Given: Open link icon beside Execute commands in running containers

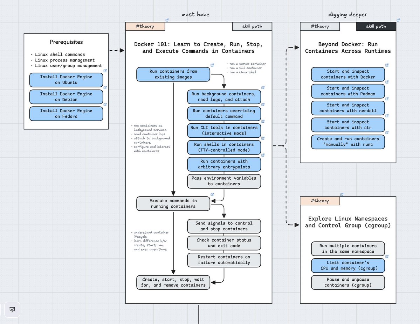Looking at the screenshot, I should pyautogui.click(x=212, y=195).
